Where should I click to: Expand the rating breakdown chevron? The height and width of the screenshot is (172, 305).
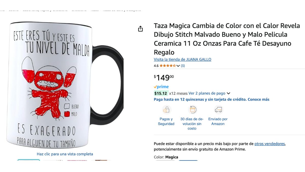click(178, 66)
